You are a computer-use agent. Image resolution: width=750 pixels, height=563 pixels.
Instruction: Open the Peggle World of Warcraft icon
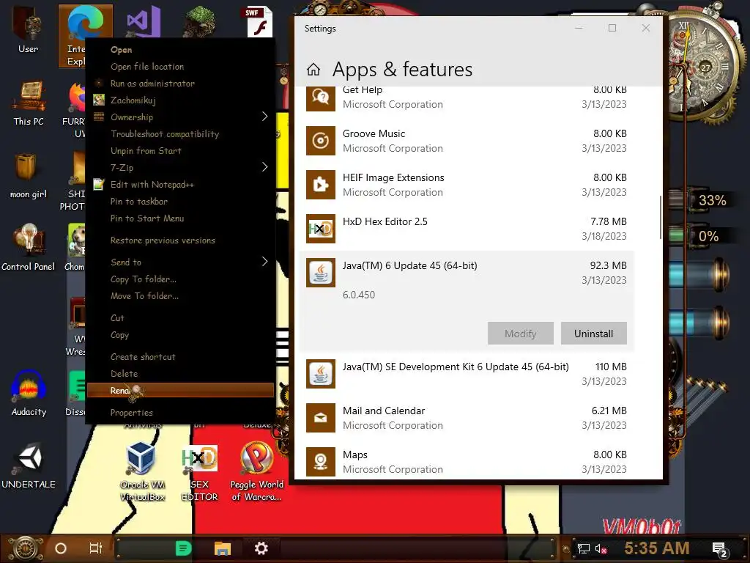click(x=257, y=471)
